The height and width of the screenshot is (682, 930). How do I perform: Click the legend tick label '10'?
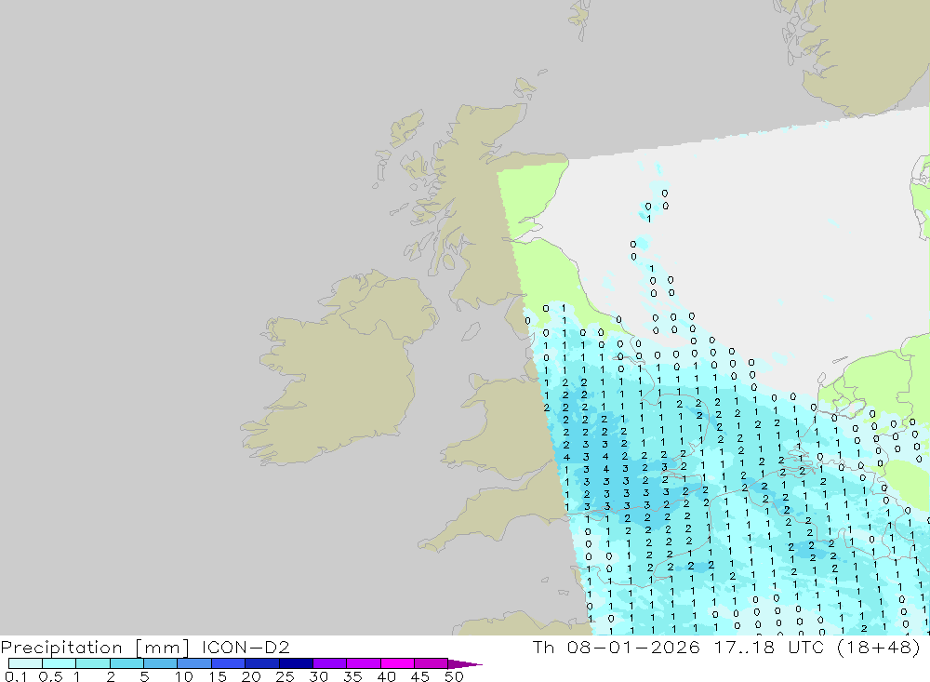click(x=183, y=676)
